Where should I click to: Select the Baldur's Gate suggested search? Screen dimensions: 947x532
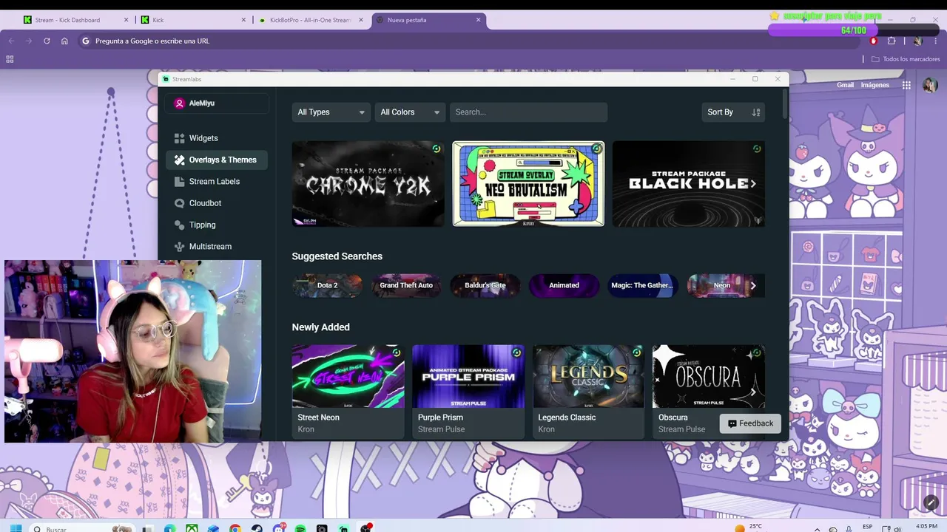[x=485, y=285]
